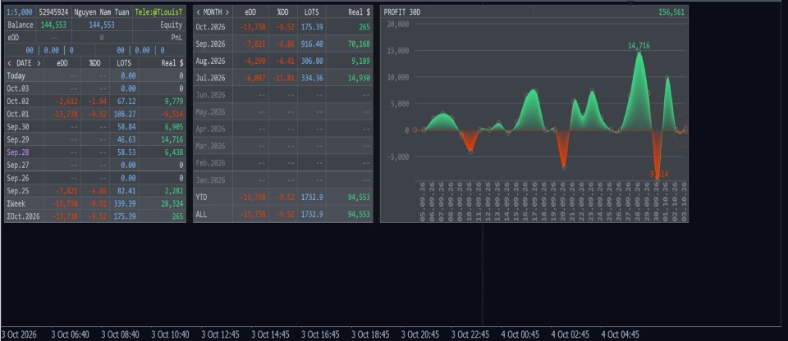Click the 6,438 profit for Sep.28
The image size is (788, 341).
click(x=173, y=152)
